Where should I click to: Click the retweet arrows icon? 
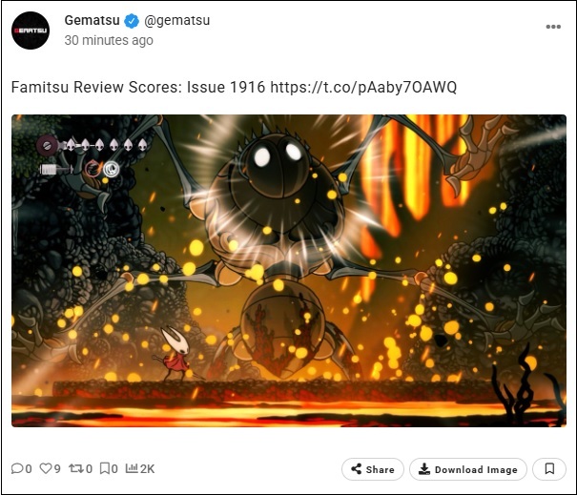(76, 468)
